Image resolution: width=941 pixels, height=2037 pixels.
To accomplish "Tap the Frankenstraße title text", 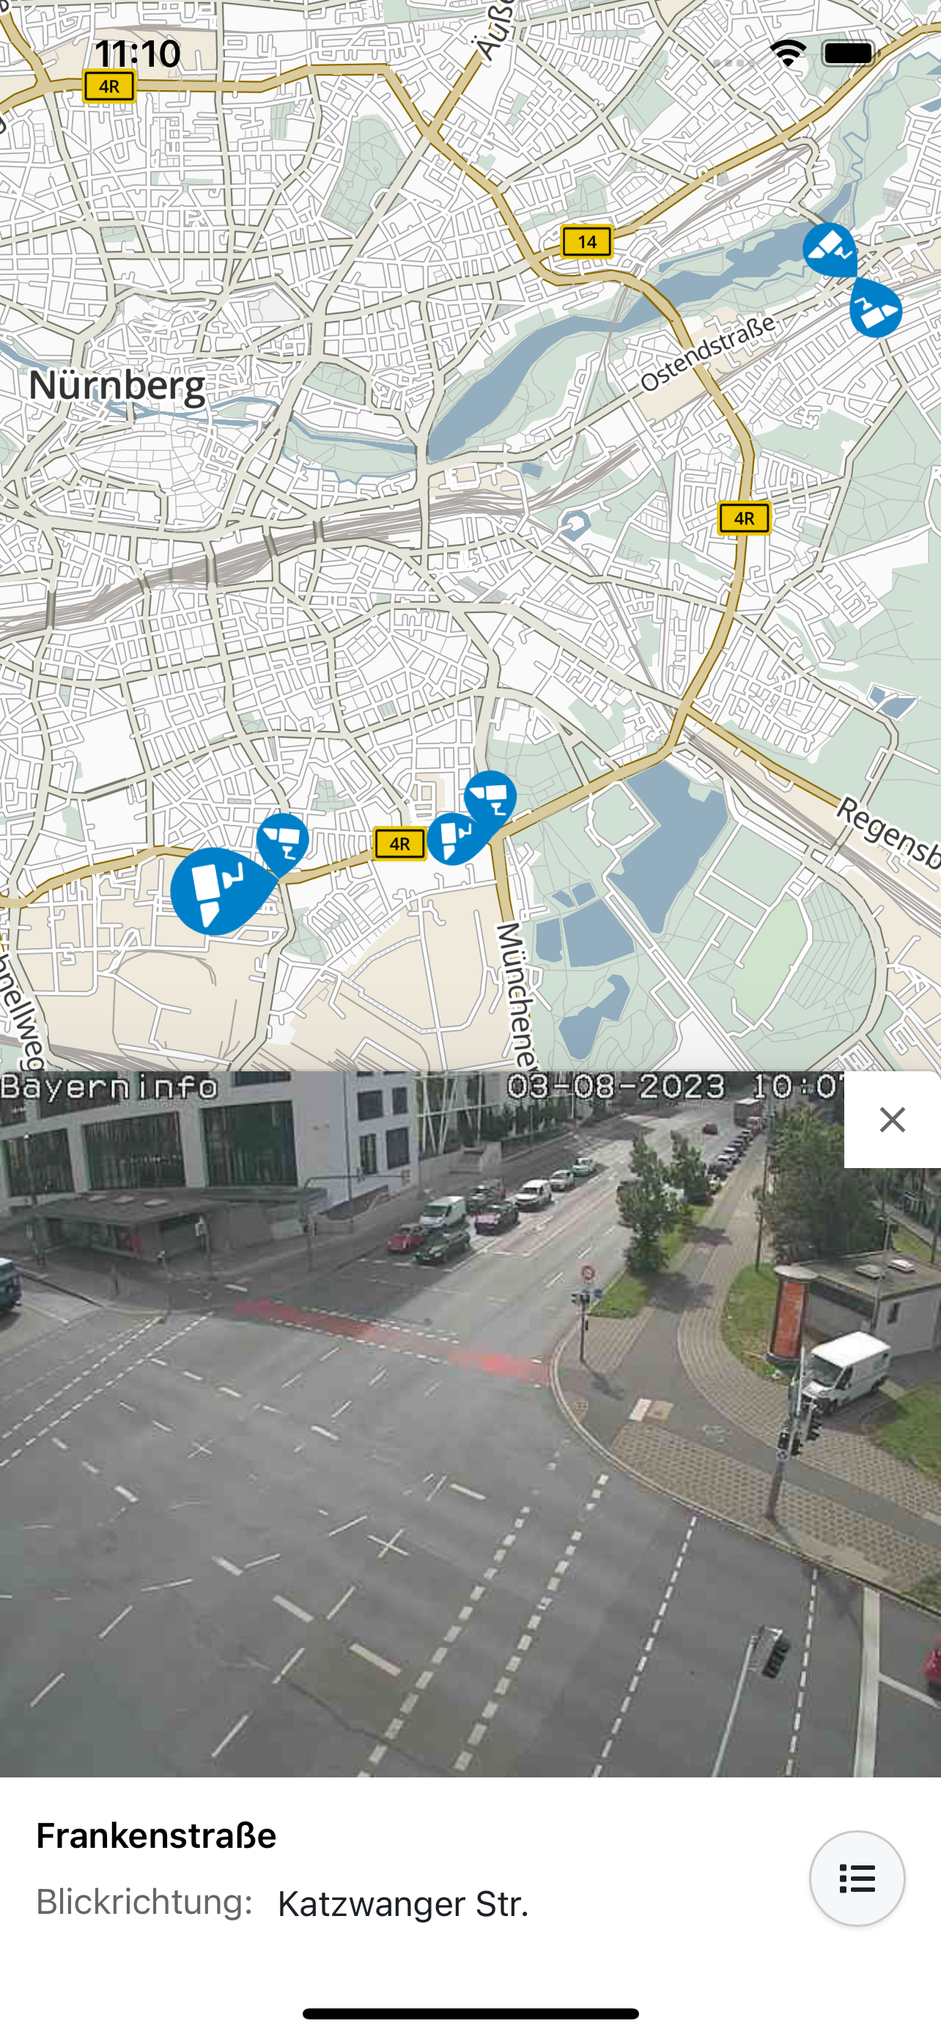I will point(156,1835).
